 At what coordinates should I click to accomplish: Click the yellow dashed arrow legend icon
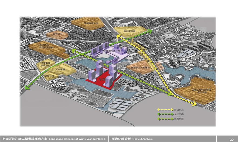pos(165,110)
